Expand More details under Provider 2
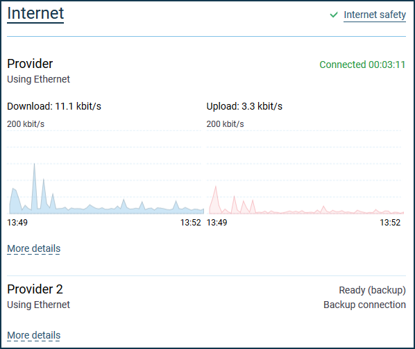 coord(33,335)
